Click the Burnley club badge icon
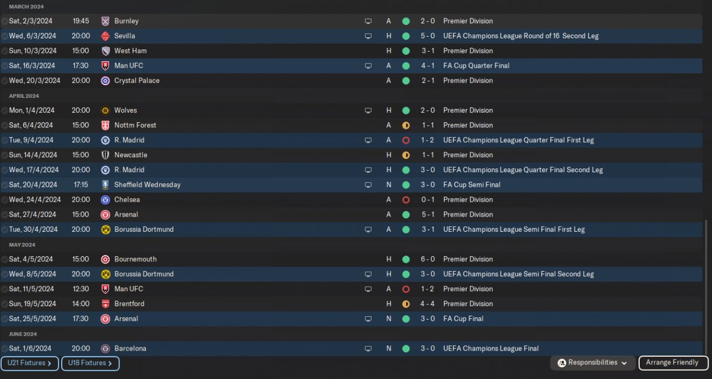 (105, 21)
